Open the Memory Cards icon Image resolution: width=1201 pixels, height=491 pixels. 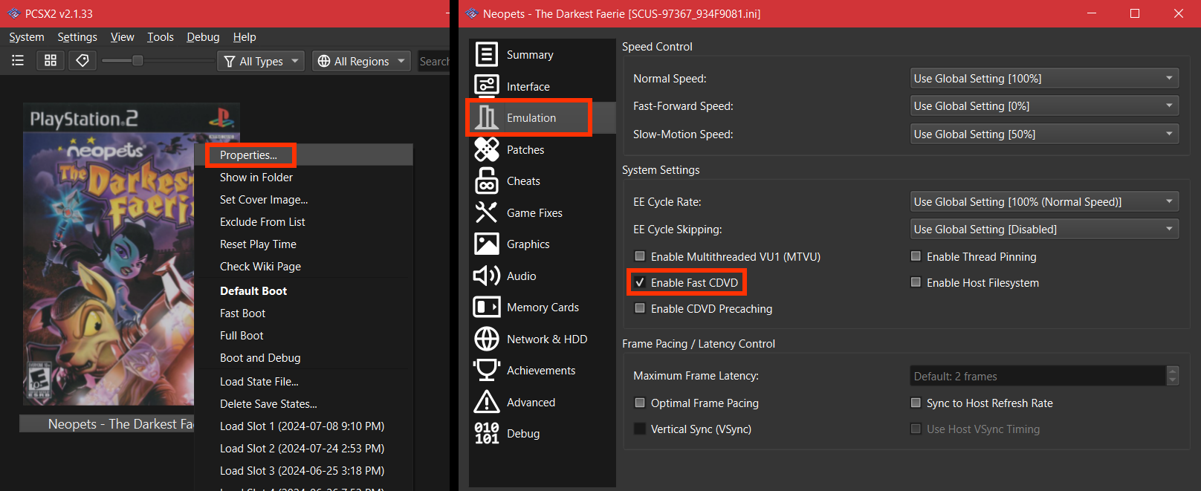pos(487,307)
